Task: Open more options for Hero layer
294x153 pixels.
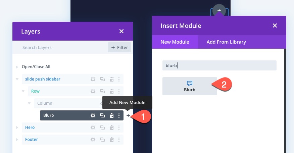Action: [119, 127]
